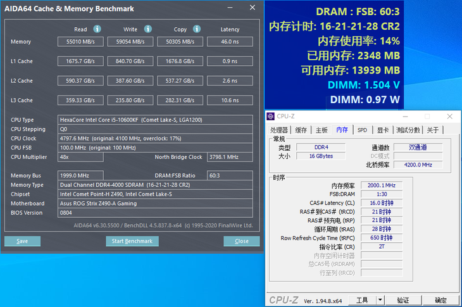The image size is (462, 307).
Task: Click the CPU Multiplier field 48x
Action: (x=80, y=157)
